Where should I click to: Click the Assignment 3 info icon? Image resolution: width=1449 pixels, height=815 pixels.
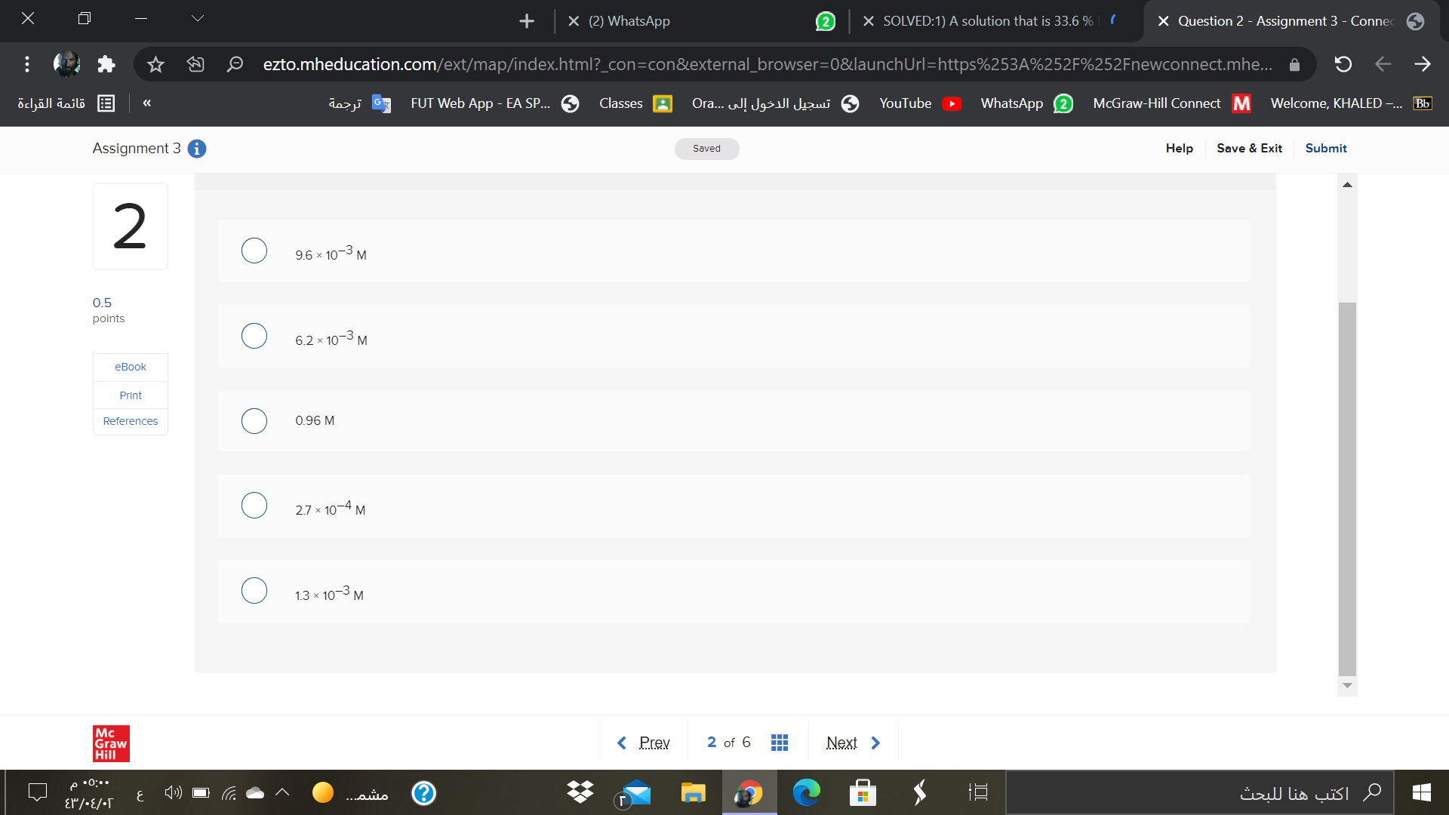[195, 148]
